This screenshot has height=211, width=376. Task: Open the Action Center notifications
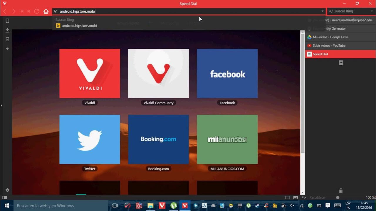328,205
